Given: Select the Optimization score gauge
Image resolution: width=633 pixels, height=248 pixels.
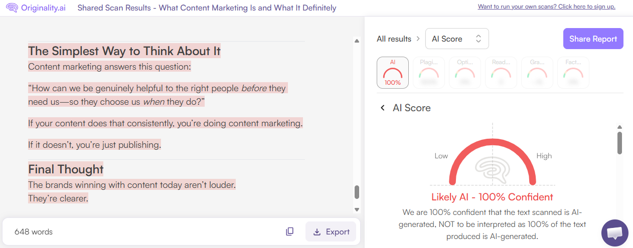Looking at the screenshot, I should click(x=465, y=73).
